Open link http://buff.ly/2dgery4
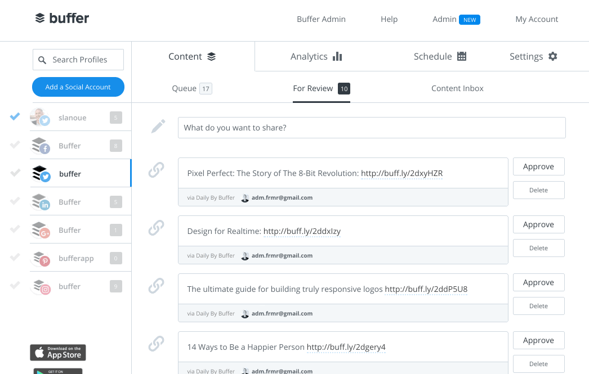 click(346, 348)
